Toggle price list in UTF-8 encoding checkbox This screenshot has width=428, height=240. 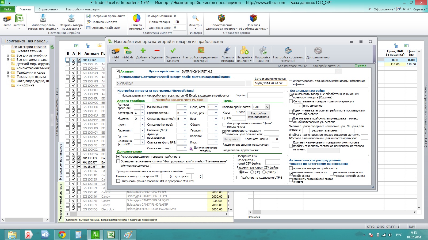[x=238, y=178]
